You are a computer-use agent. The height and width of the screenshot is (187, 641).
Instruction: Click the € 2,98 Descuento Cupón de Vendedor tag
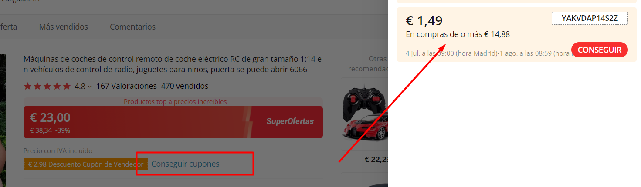pos(86,164)
